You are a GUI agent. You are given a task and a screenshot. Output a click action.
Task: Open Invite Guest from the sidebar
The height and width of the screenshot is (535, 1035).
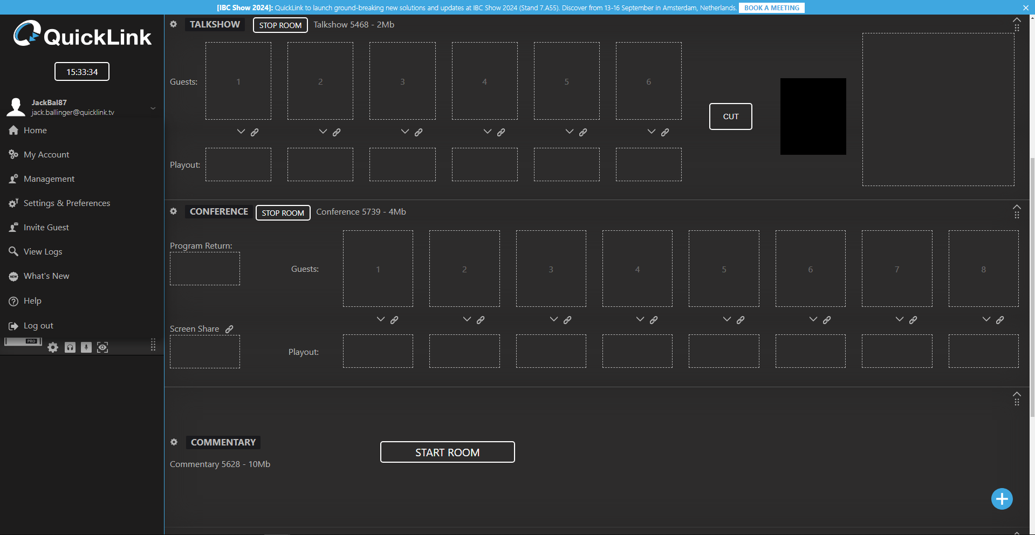pyautogui.click(x=46, y=228)
